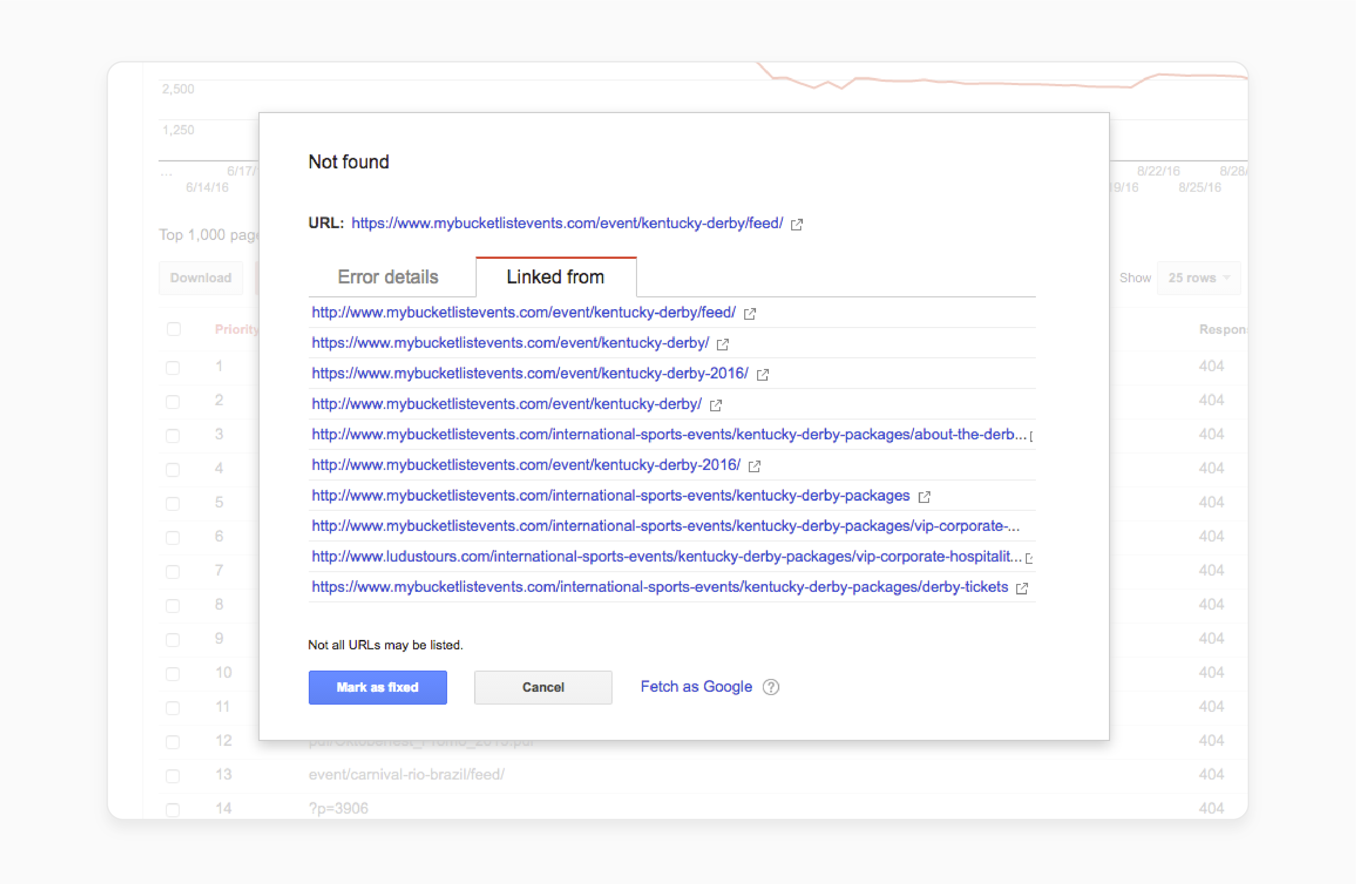Open the kentucky-derby/feed URL link at top
Viewport: 1356px width, 884px height.
[x=568, y=223]
